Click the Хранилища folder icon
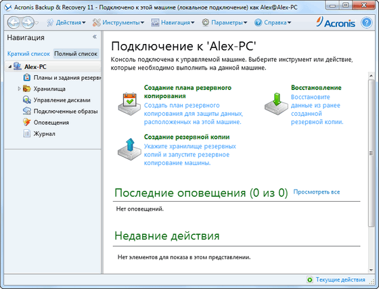The image size is (379, 289). [26, 89]
